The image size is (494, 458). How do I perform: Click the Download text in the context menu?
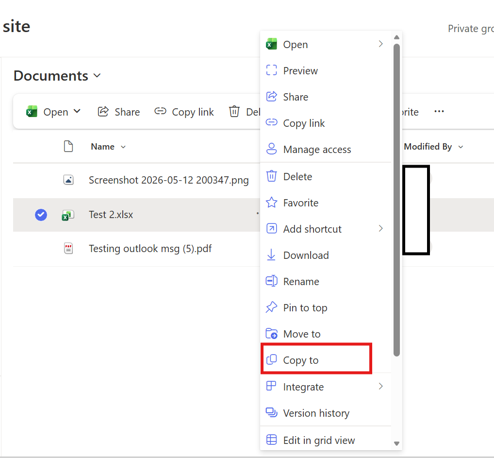(306, 255)
